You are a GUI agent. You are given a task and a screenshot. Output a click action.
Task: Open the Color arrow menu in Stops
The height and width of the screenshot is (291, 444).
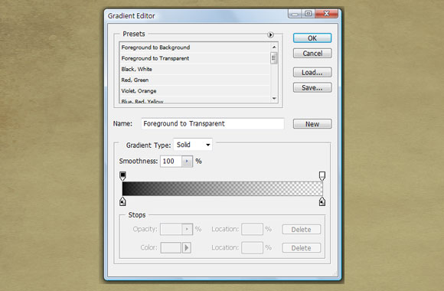(187, 247)
